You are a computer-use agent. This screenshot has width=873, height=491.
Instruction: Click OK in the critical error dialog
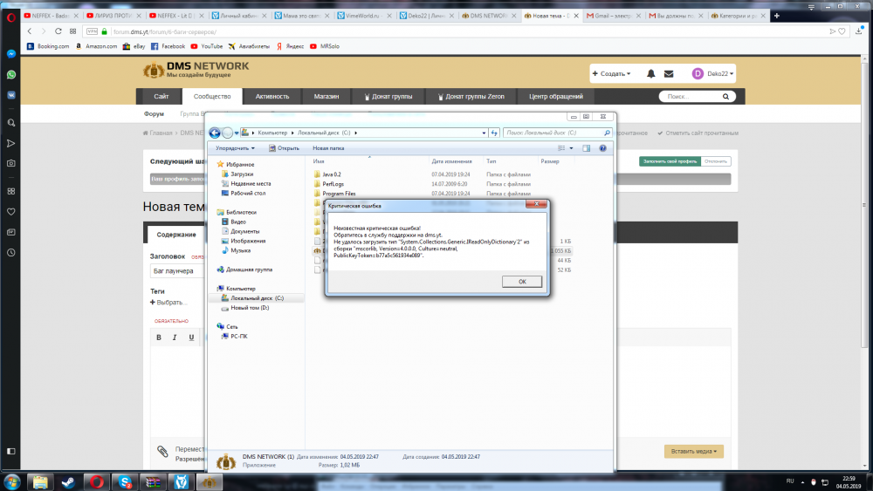(522, 282)
